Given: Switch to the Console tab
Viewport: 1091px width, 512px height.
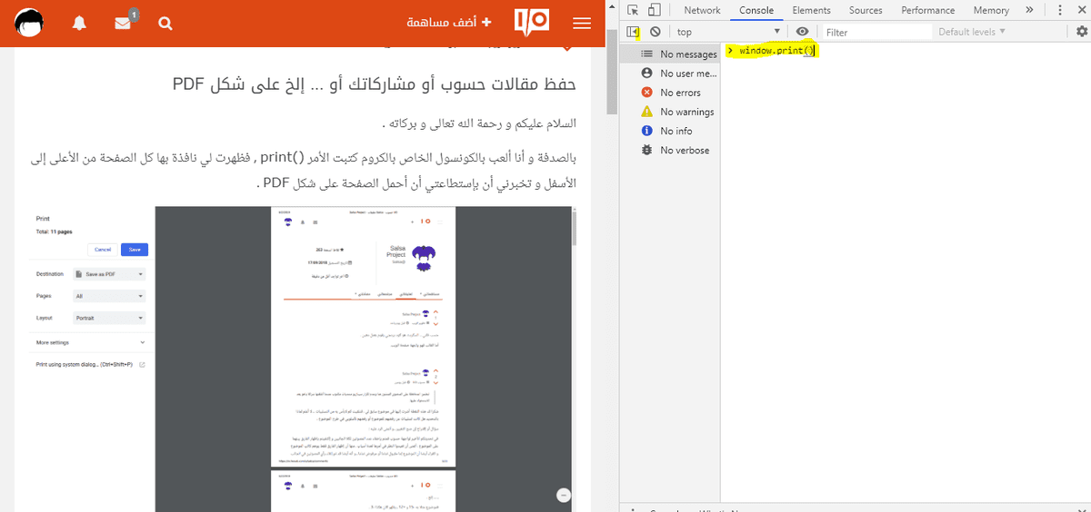Looking at the screenshot, I should (x=756, y=10).
